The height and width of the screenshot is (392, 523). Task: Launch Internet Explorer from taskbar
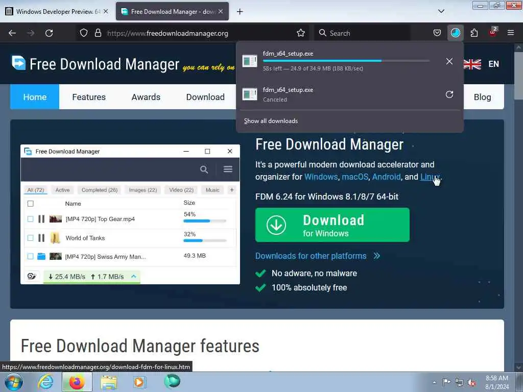click(x=45, y=382)
